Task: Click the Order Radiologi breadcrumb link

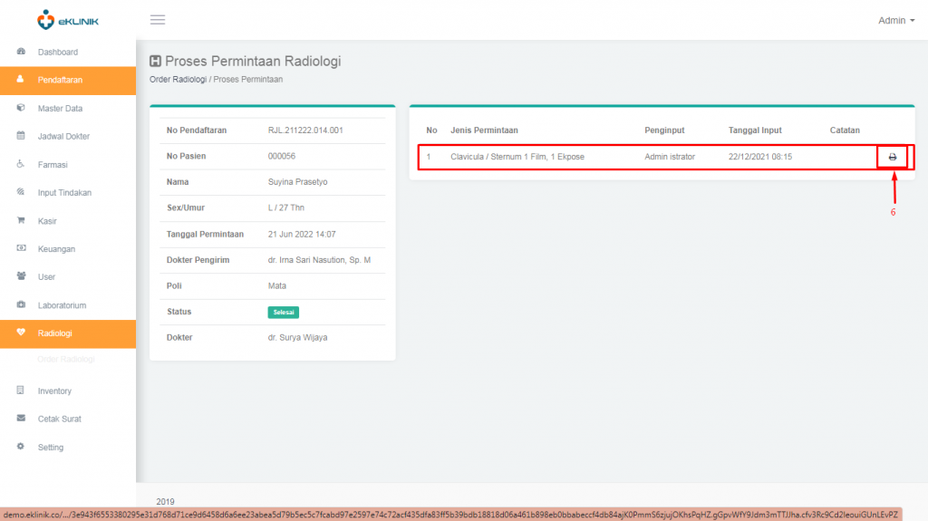Action: (x=177, y=80)
